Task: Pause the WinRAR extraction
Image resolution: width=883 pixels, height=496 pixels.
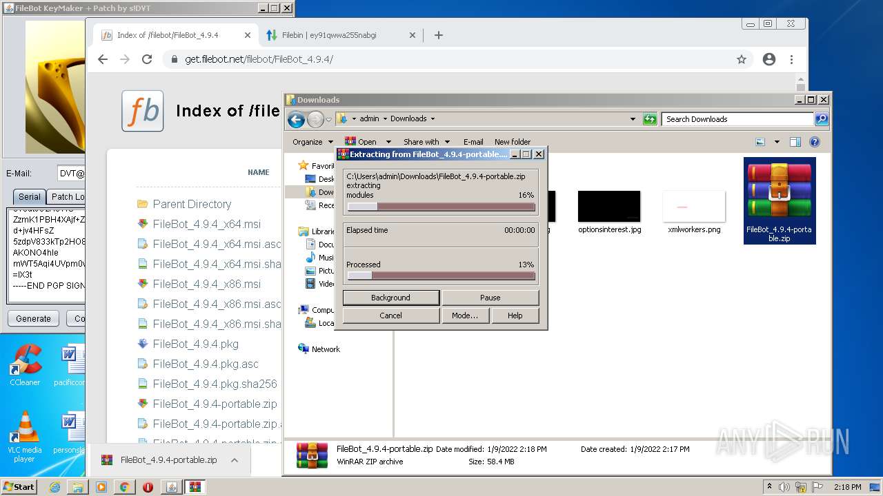Action: [490, 298]
